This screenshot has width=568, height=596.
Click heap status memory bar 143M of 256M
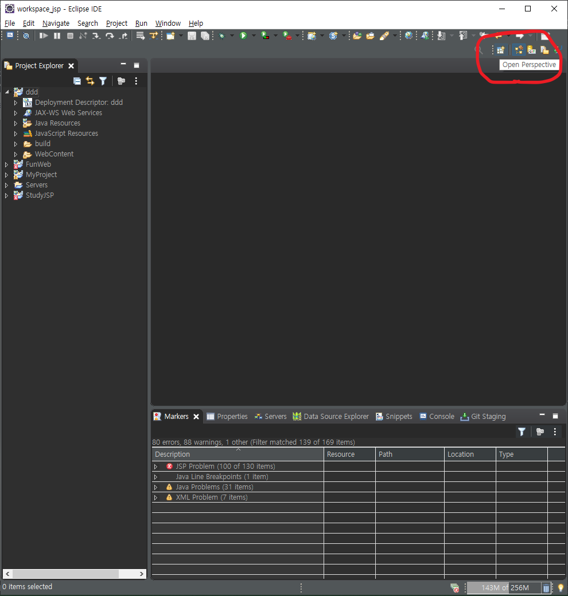click(505, 587)
